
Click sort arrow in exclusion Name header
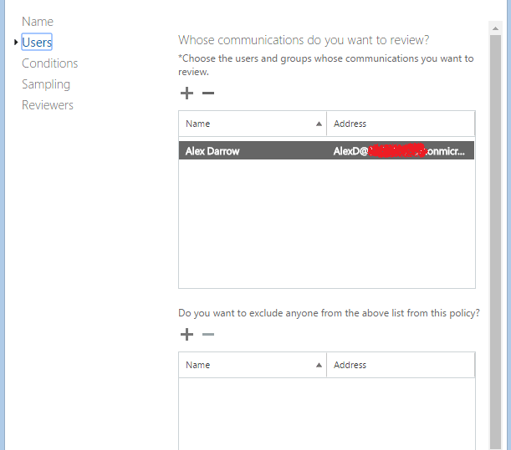tap(319, 365)
